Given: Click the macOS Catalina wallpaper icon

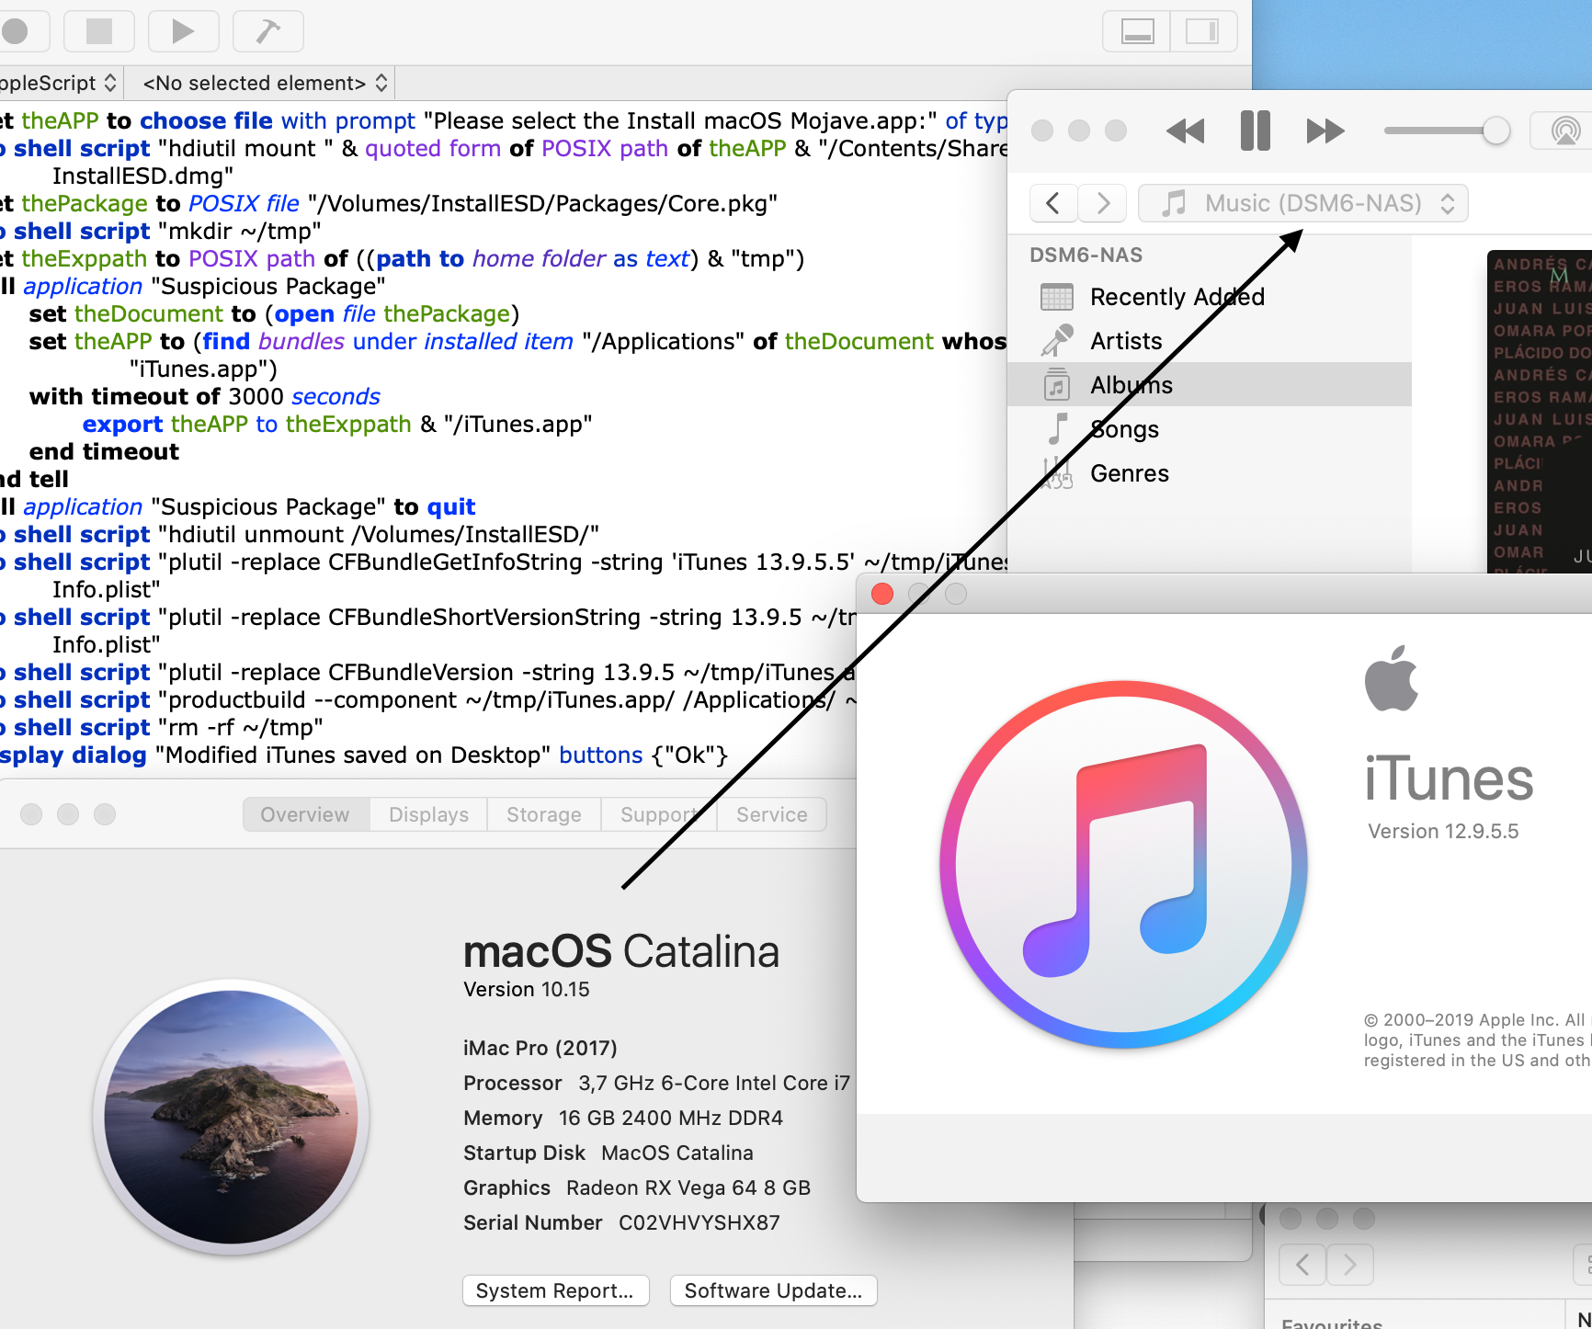Looking at the screenshot, I should coord(231,1117).
